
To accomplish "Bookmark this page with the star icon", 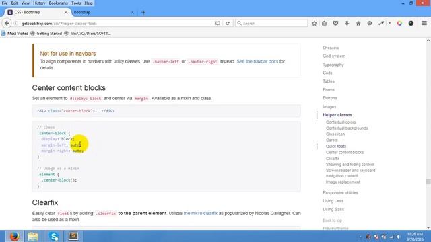I will click(x=314, y=24).
